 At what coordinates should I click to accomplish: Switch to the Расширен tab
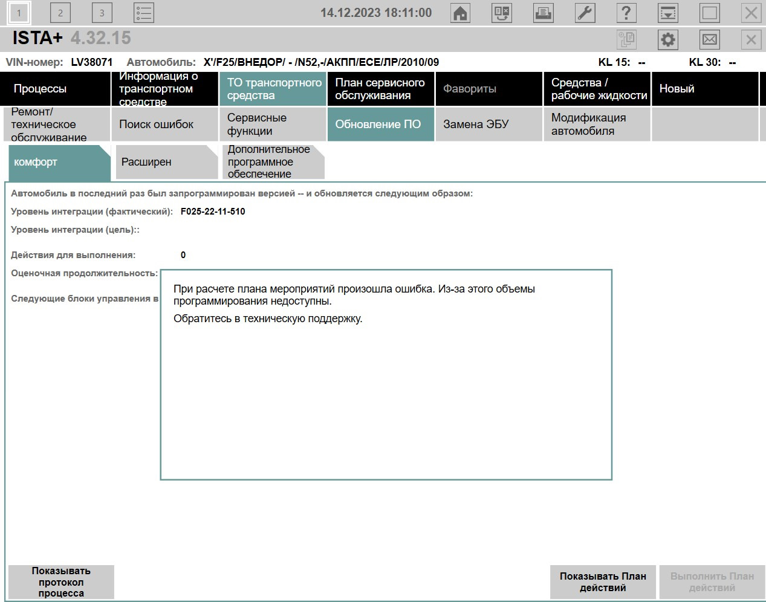point(166,162)
